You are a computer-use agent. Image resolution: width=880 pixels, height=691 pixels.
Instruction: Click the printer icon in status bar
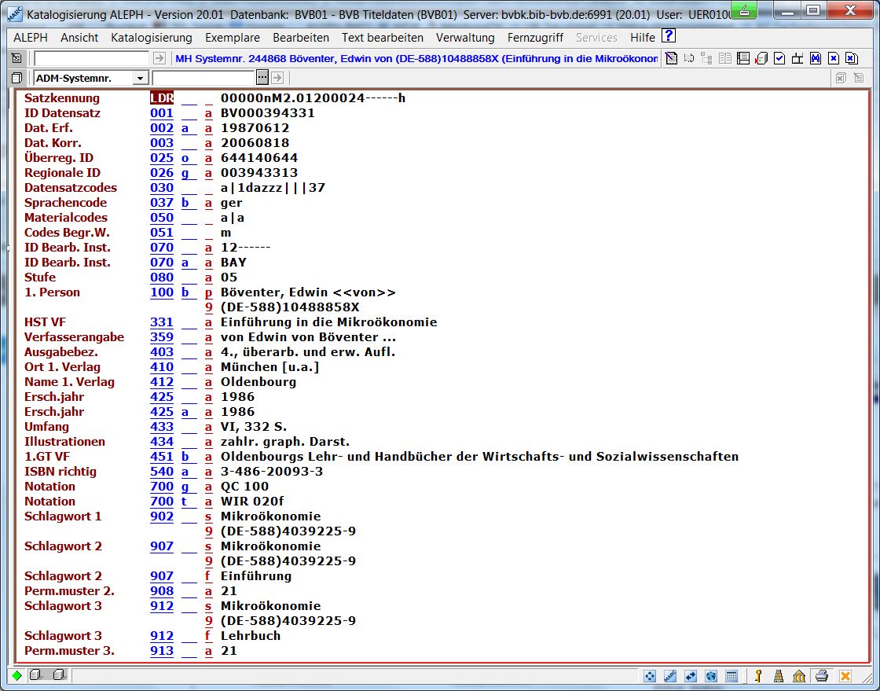[822, 676]
